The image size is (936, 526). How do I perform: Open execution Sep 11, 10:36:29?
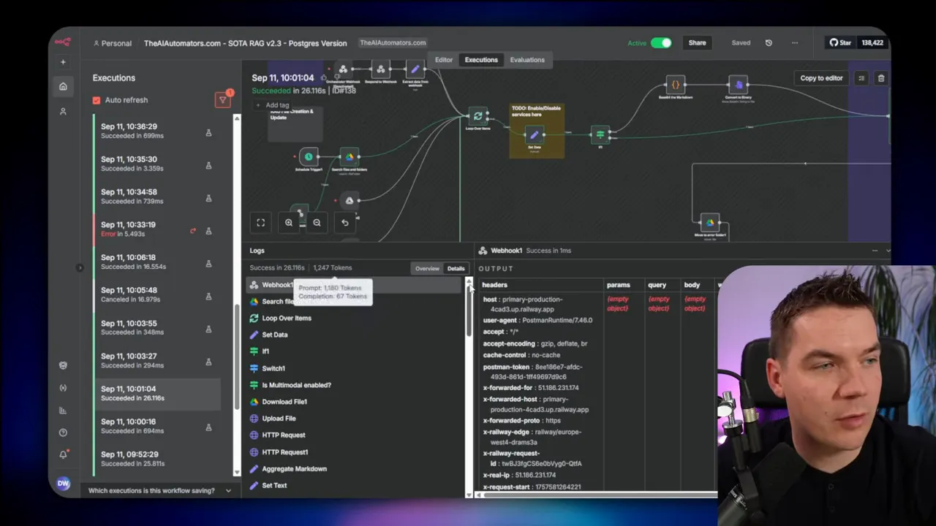(156, 131)
